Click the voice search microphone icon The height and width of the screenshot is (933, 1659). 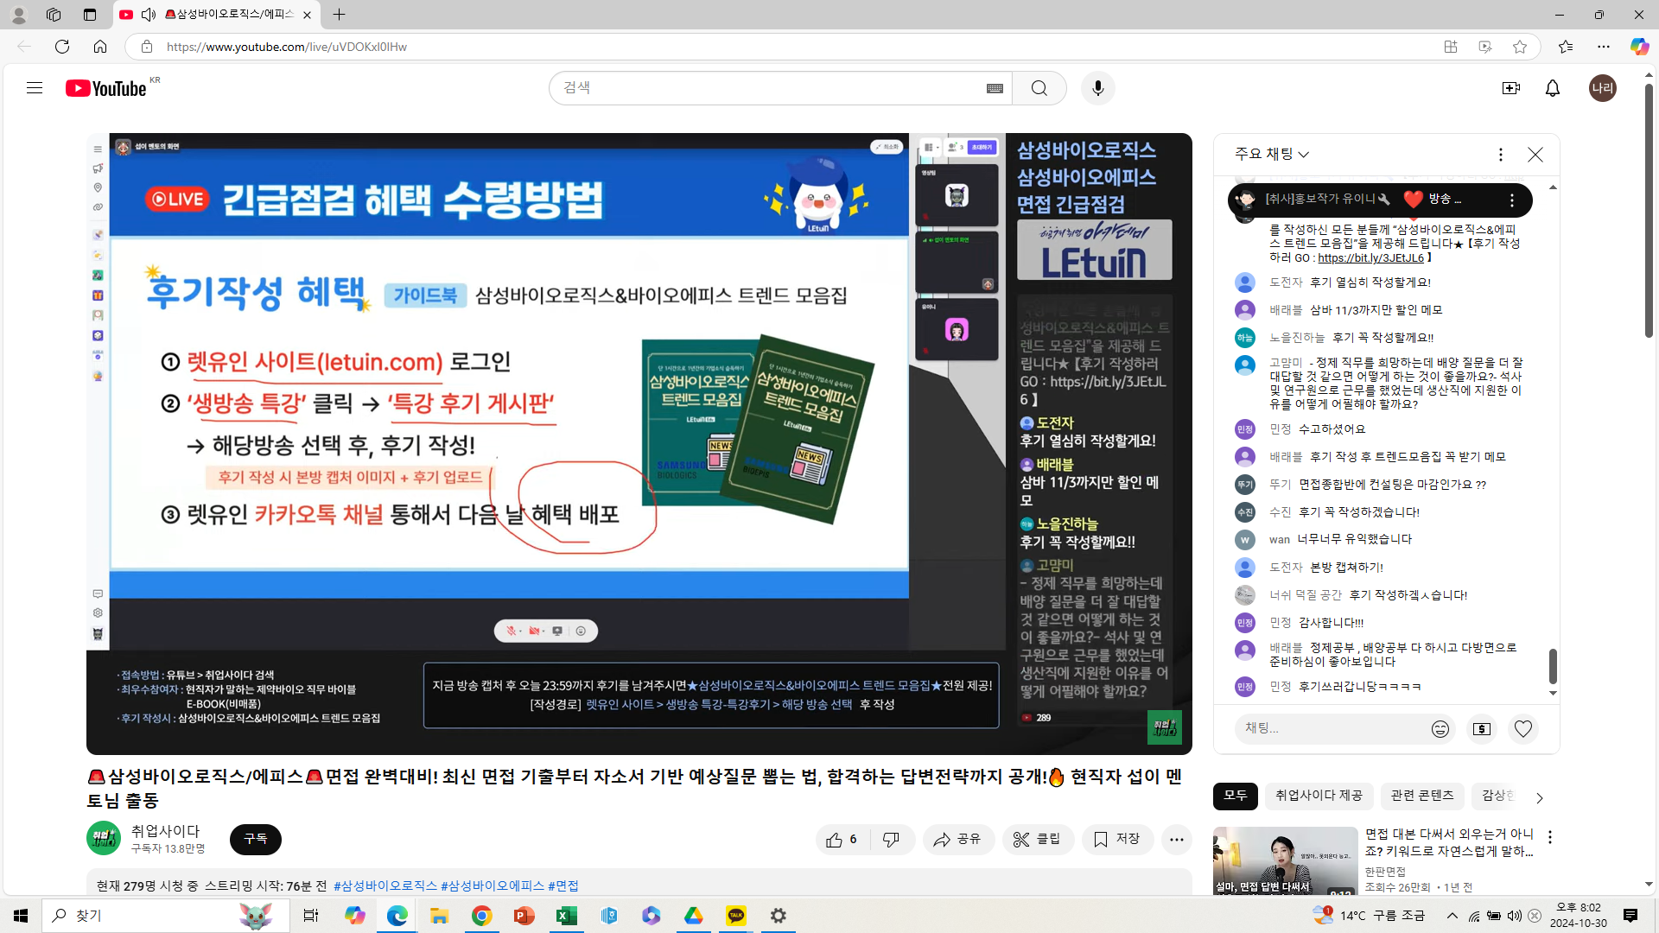1097,88
